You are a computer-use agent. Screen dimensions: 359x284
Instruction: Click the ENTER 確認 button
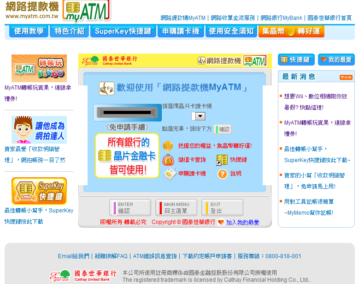pyautogui.click(x=130, y=208)
